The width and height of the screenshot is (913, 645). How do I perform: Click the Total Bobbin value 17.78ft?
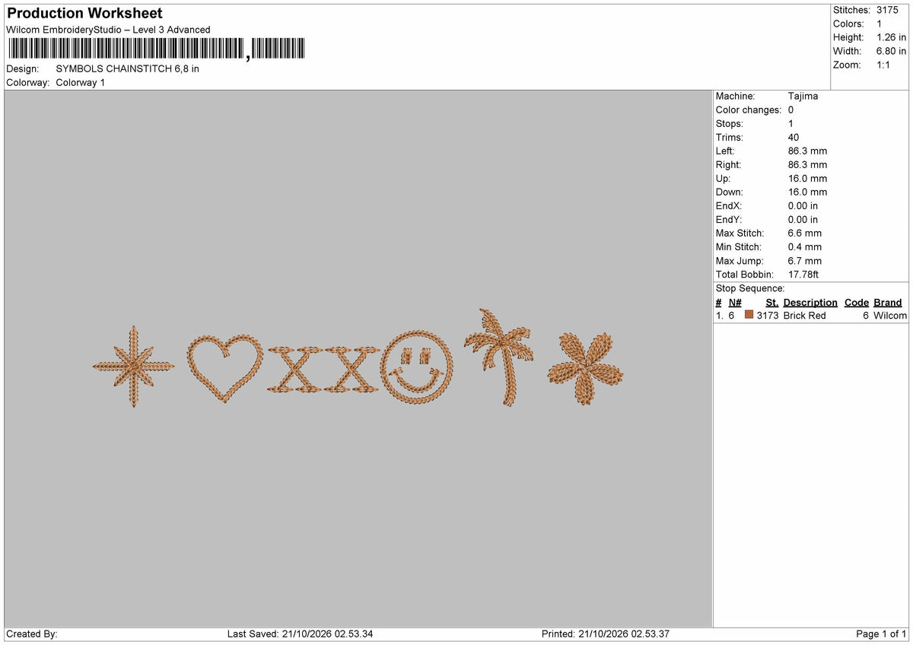click(x=803, y=274)
